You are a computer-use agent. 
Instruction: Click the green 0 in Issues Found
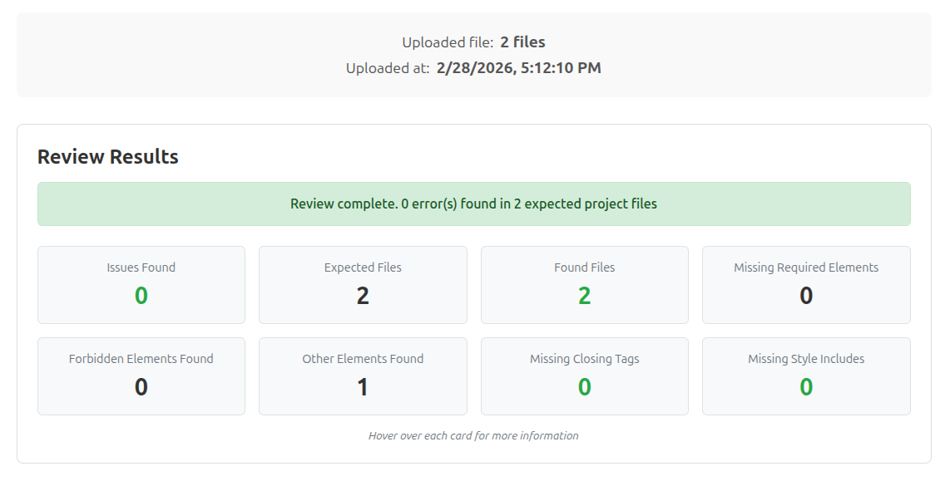click(141, 297)
